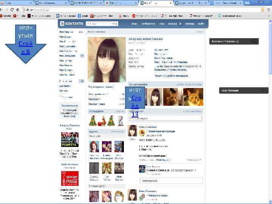Open the red-haired friend's avatar

click(x=94, y=147)
